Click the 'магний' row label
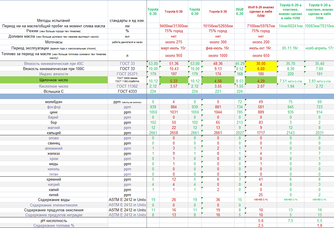The image size is (334, 228). point(54,128)
